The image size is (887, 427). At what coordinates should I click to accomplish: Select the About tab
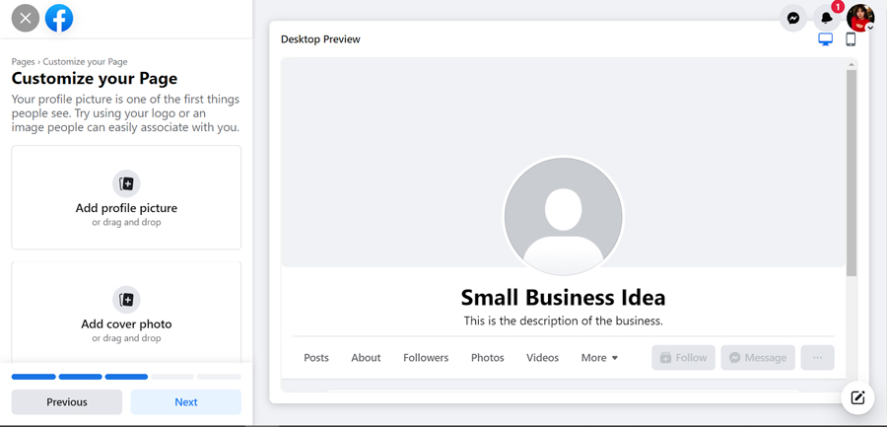click(x=366, y=358)
